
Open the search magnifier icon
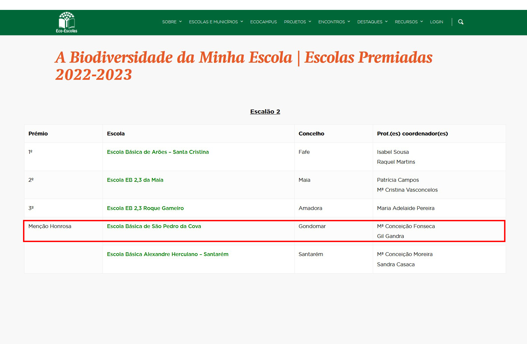point(461,22)
